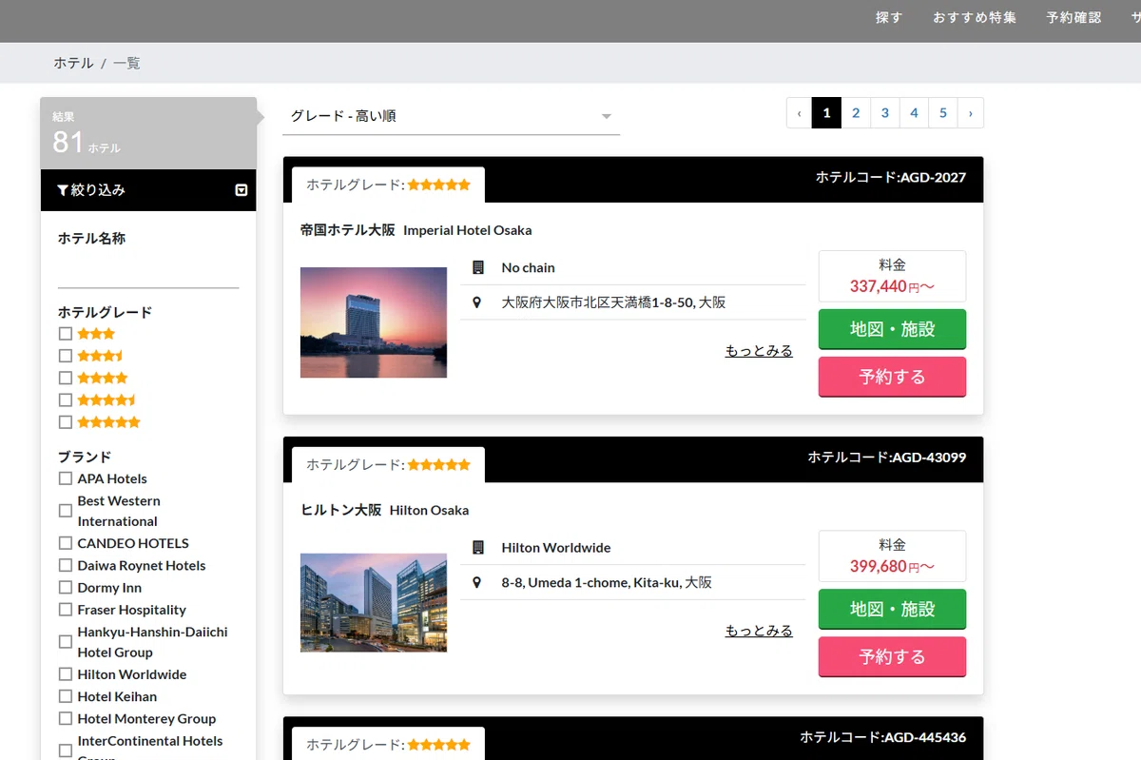1141x760 pixels.
Task: Go to the next results page arrow
Action: tap(970, 113)
